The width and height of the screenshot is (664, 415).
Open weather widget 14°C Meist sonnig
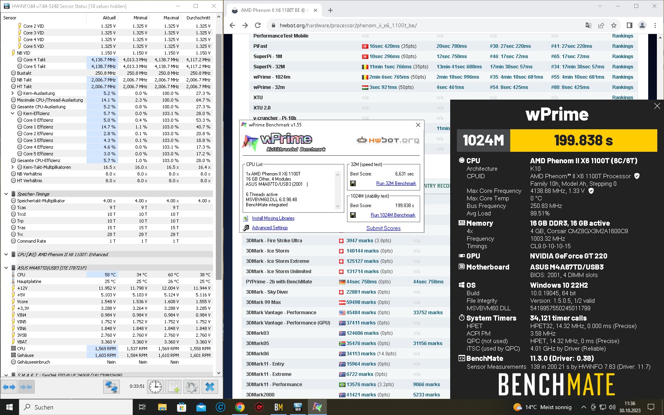542,407
